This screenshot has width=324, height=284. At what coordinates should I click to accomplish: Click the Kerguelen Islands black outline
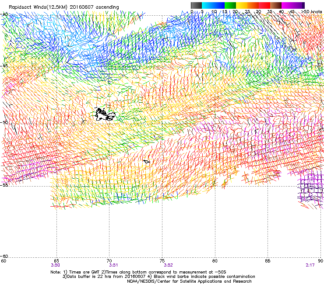[105, 114]
